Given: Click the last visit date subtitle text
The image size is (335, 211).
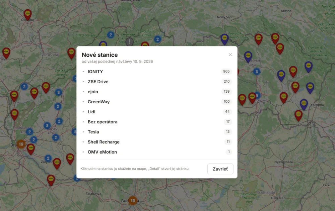Looking at the screenshot, I should [117, 62].
